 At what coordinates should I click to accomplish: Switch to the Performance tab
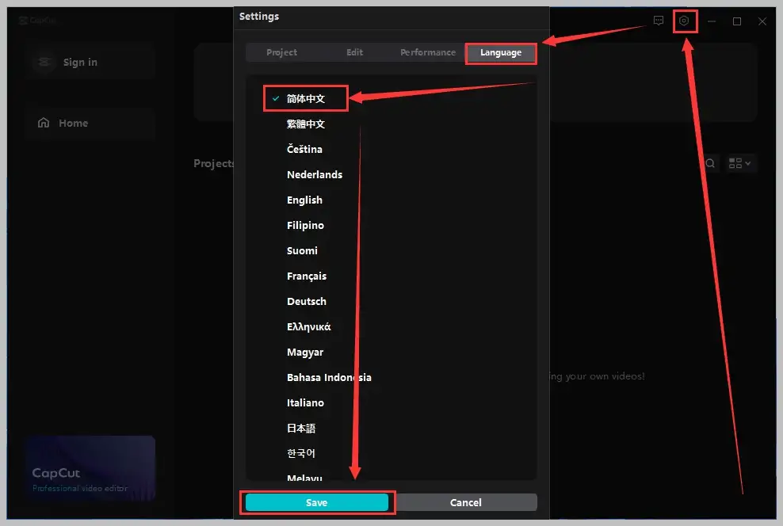pyautogui.click(x=427, y=52)
